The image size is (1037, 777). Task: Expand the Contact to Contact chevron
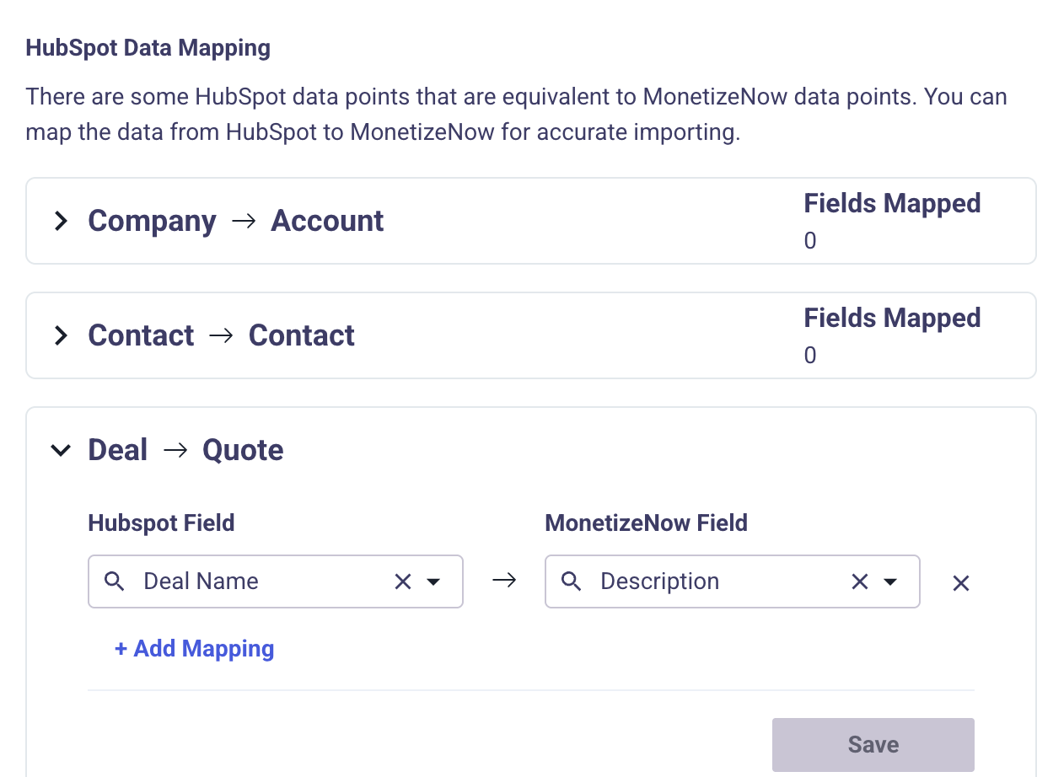pos(61,336)
